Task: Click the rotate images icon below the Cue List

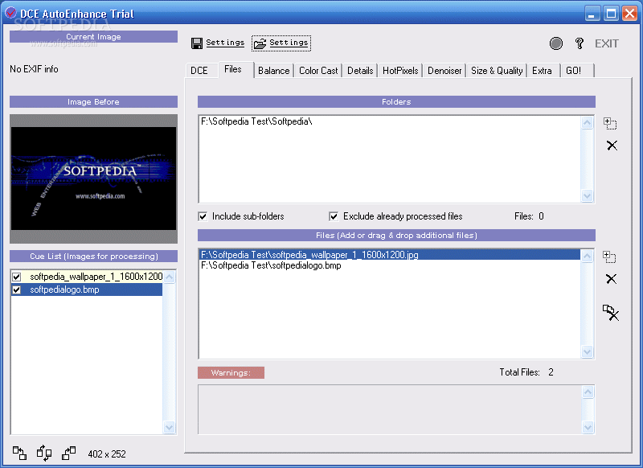Action: click(x=44, y=454)
